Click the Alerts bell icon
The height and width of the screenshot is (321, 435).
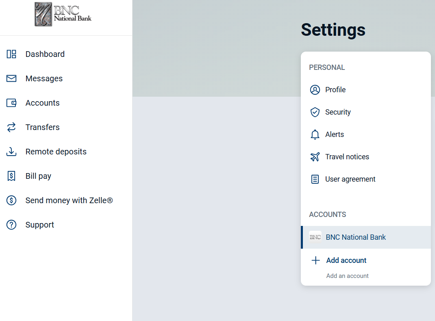pos(315,134)
